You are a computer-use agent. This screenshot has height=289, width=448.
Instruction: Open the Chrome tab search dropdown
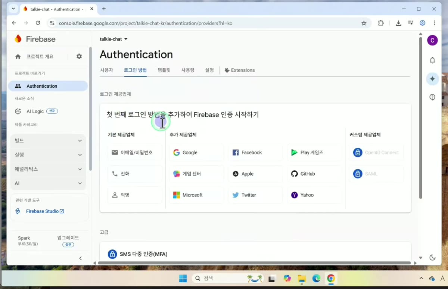[14, 9]
